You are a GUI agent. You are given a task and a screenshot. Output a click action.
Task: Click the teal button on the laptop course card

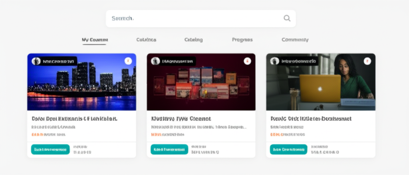pos(288,149)
